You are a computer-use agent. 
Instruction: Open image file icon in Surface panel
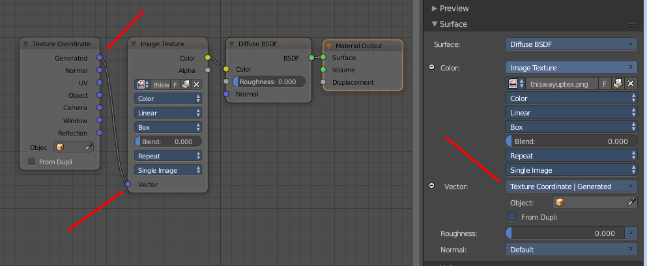pyautogui.click(x=618, y=84)
